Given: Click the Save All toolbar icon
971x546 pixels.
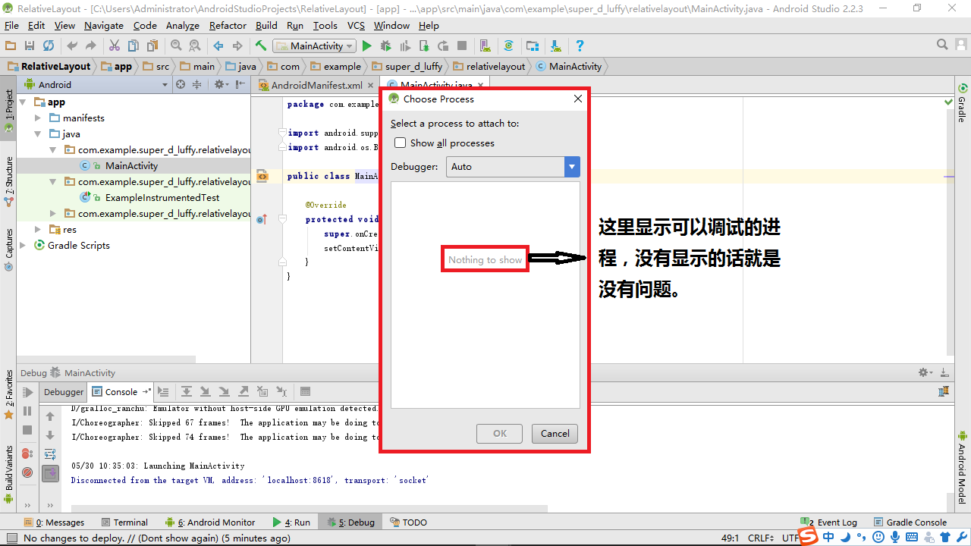Looking at the screenshot, I should 30,45.
